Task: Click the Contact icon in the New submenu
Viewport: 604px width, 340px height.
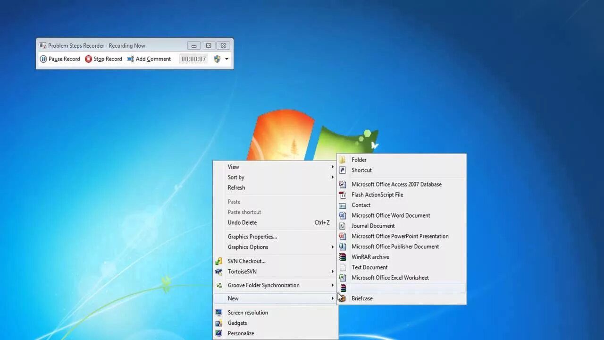Action: 343,205
